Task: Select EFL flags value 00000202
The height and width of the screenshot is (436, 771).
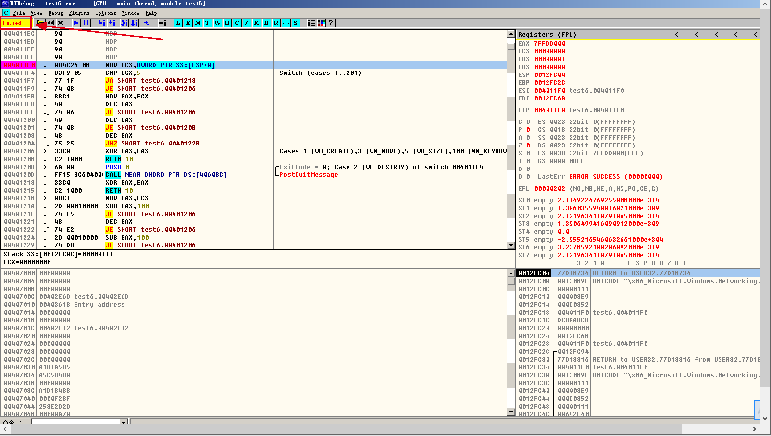Action: 549,189
